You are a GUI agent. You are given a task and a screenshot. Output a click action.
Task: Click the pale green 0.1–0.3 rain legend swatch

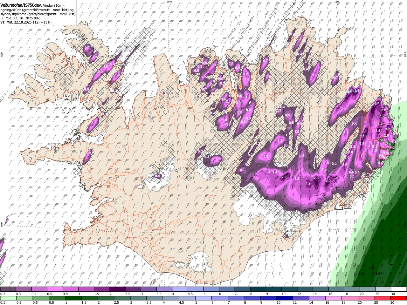8,298
